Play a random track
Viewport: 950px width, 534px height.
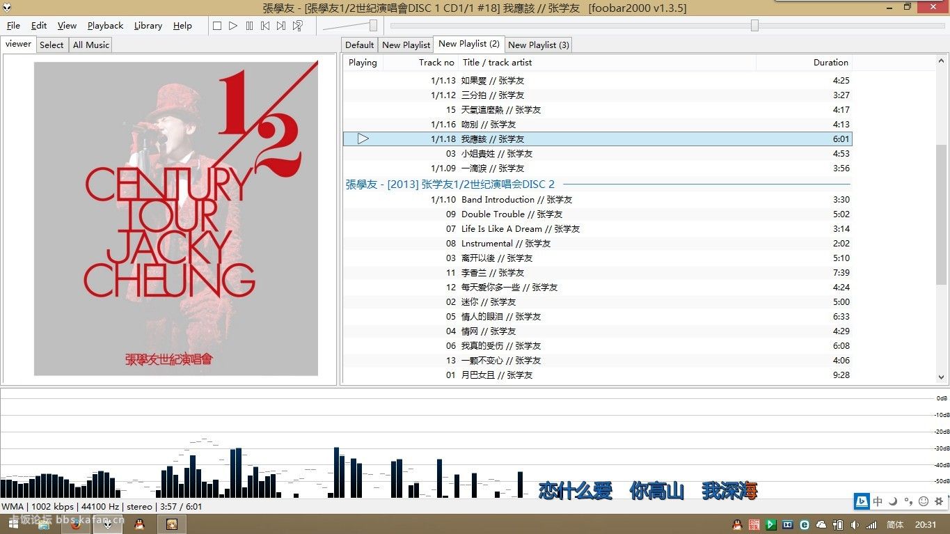pos(297,26)
